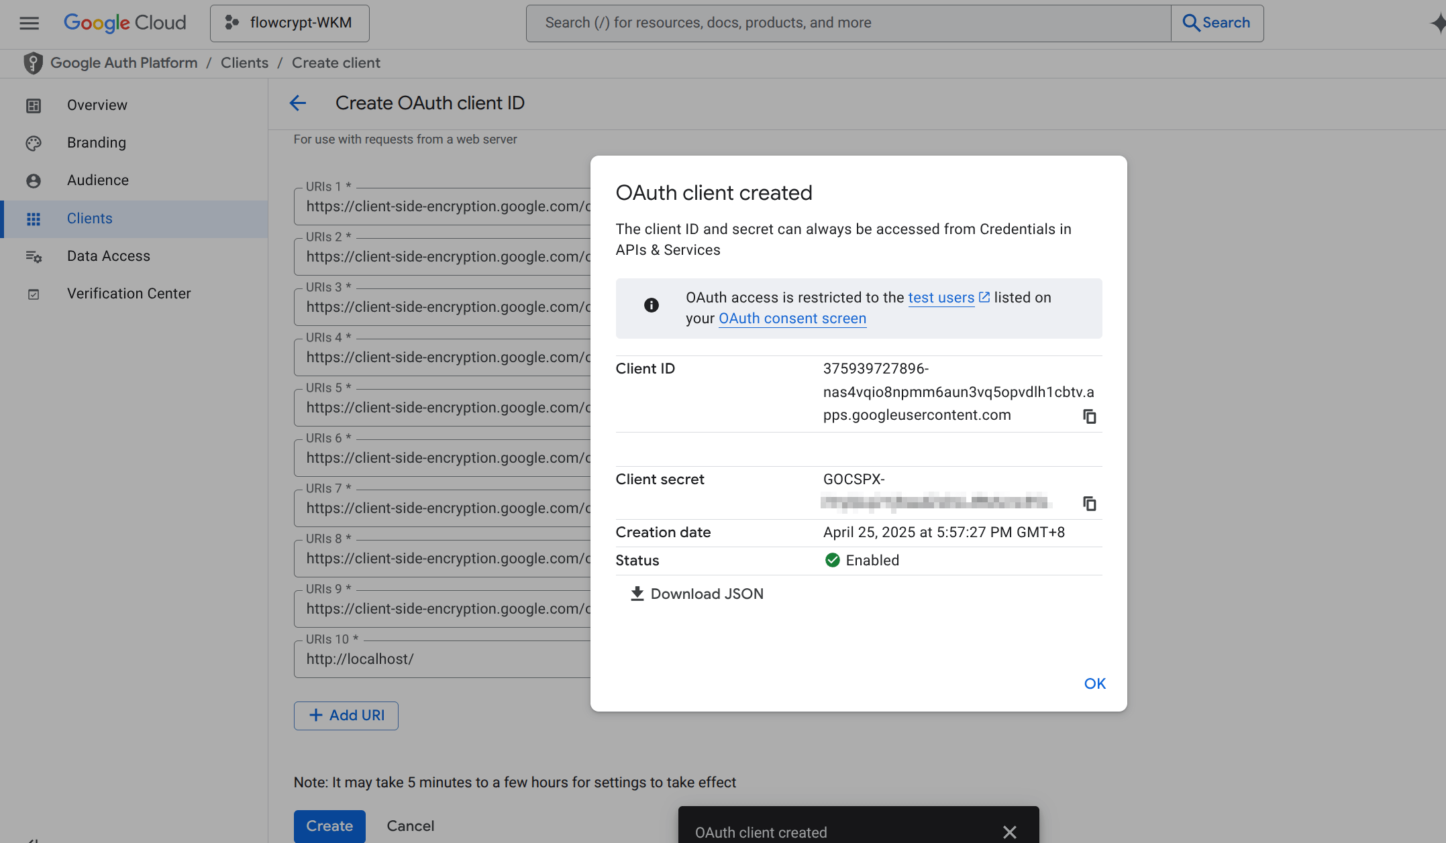Go to Clients breadcrumb link
The height and width of the screenshot is (843, 1446).
click(244, 63)
